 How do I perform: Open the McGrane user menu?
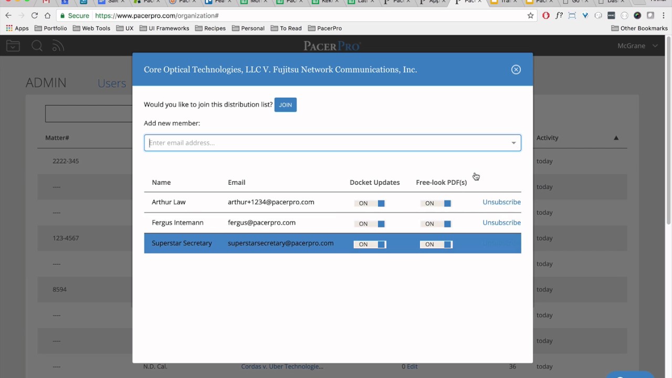[x=637, y=46]
